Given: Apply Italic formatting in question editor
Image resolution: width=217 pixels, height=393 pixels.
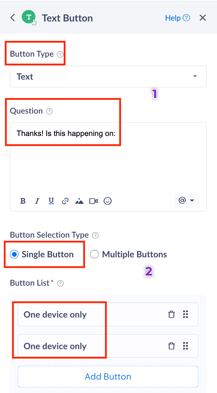Looking at the screenshot, I should 37,201.
